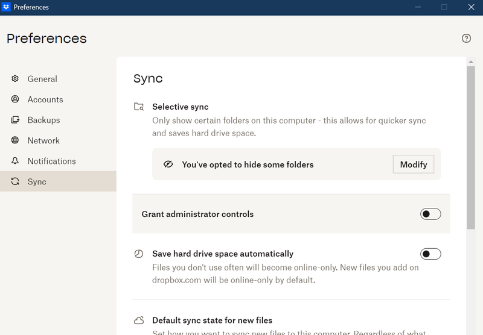483x335 pixels.
Task: Click the Dropbox logo in title bar
Action: pos(7,7)
